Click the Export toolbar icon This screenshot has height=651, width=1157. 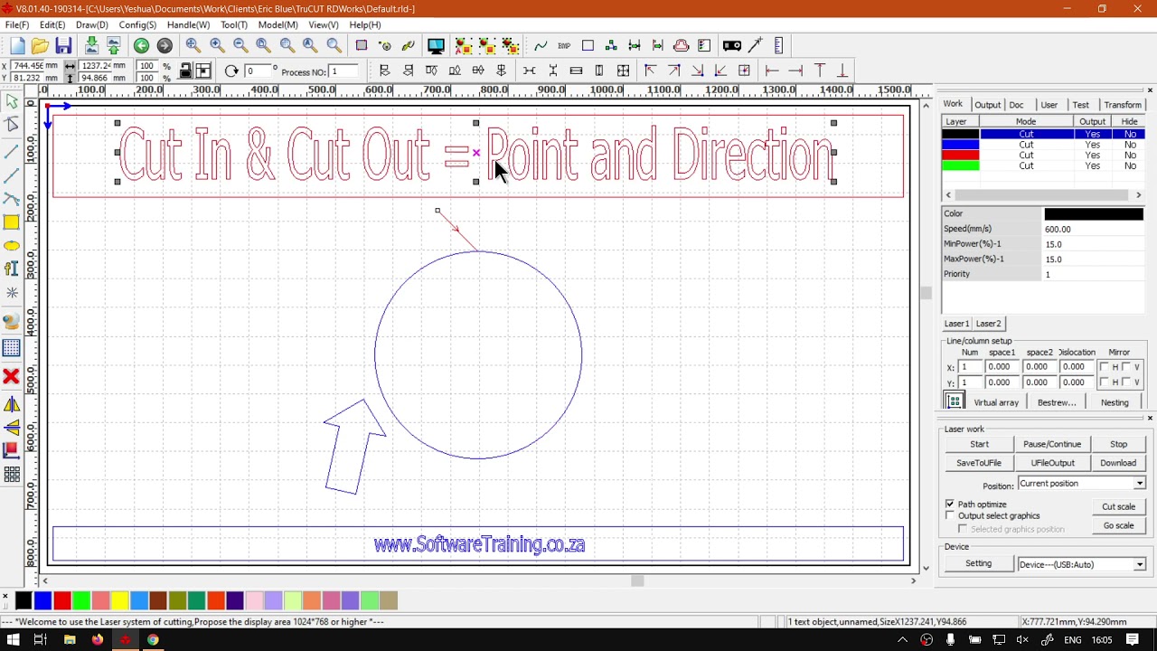click(114, 45)
